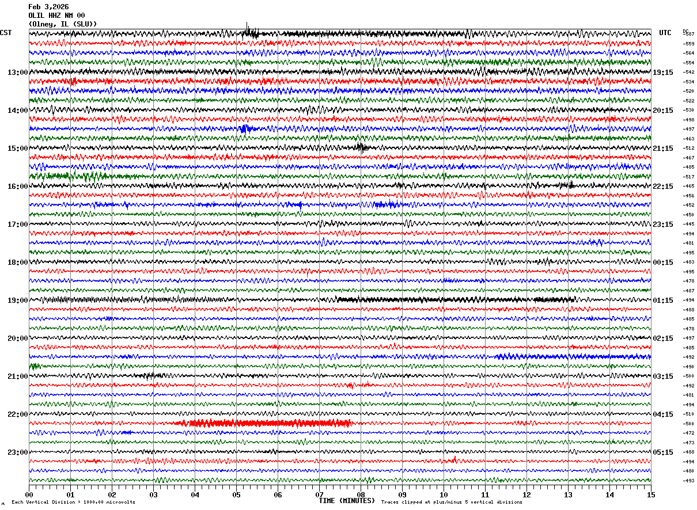Click the DC offset value -530
The height and width of the screenshot is (510, 697).
tap(688, 110)
